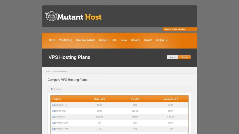Click the Dedicated CPU row label
The image size is (239, 134).
[61, 123]
